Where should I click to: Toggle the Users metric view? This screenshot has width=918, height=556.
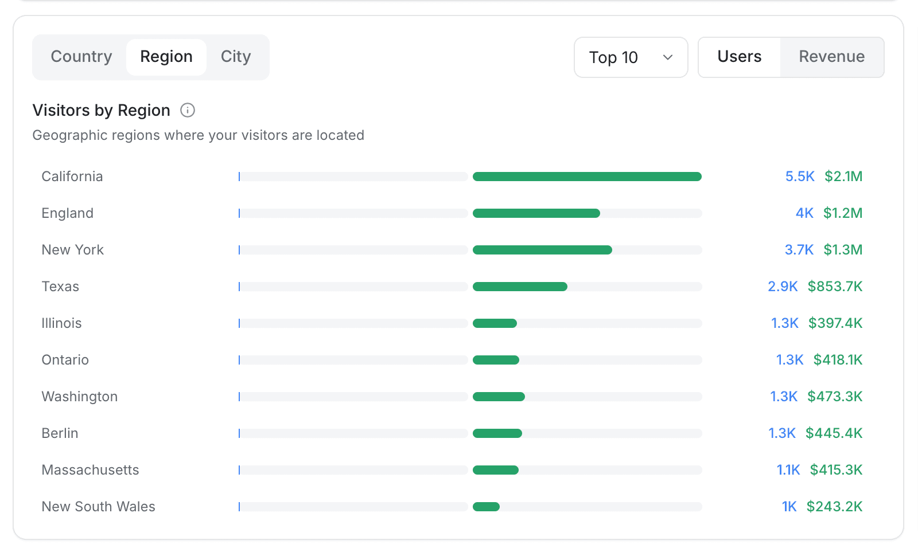(x=740, y=57)
